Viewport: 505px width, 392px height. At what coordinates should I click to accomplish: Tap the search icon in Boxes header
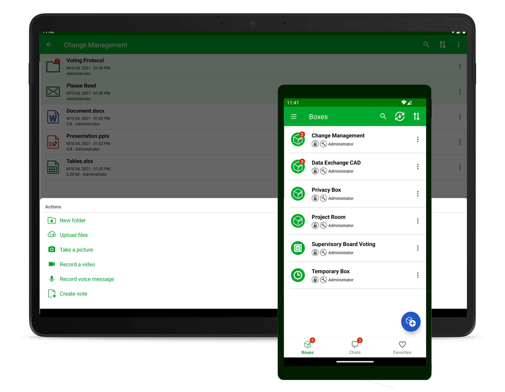point(383,116)
